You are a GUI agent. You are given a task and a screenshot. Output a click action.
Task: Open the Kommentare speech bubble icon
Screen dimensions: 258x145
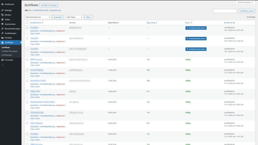[2, 24]
